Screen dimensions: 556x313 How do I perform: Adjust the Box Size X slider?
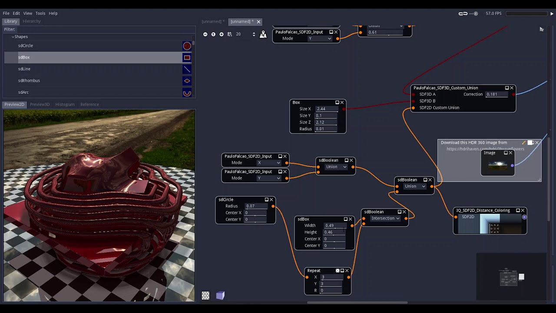(327, 109)
